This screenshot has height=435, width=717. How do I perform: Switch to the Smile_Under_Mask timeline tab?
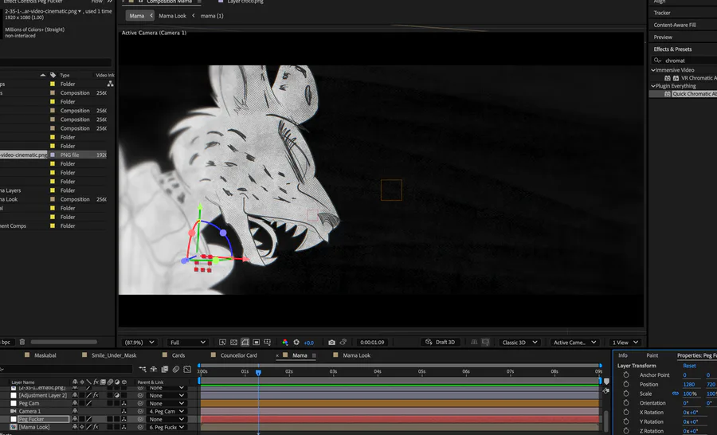pyautogui.click(x=114, y=355)
